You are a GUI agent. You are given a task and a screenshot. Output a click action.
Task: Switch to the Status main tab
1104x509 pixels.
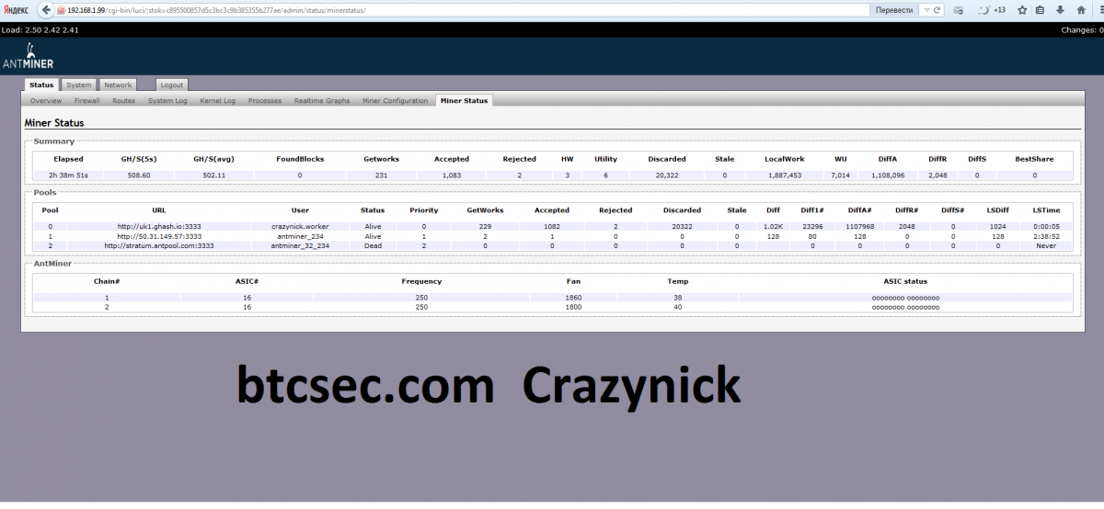42,85
